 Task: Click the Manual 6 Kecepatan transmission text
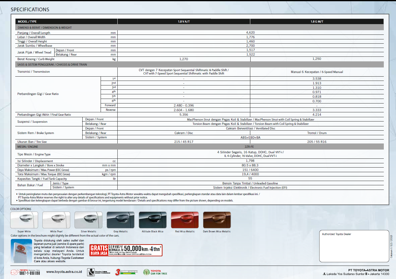tap(317, 72)
